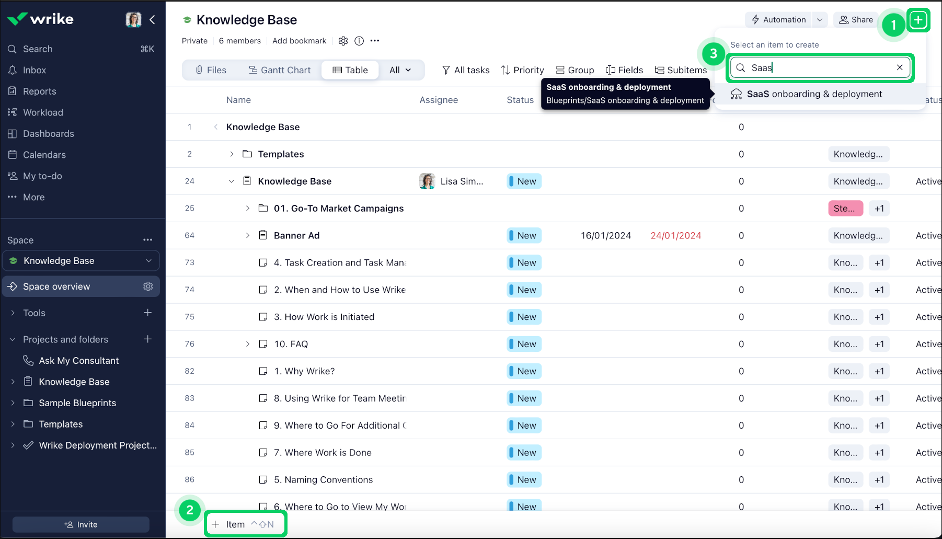Click the info icon in header
Image resolution: width=942 pixels, height=539 pixels.
click(359, 41)
